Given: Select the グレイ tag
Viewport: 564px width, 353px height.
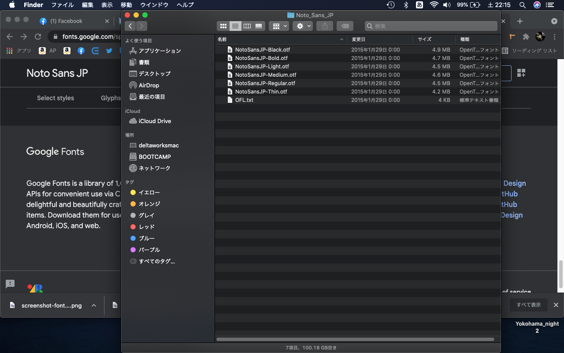Looking at the screenshot, I should coord(142,215).
